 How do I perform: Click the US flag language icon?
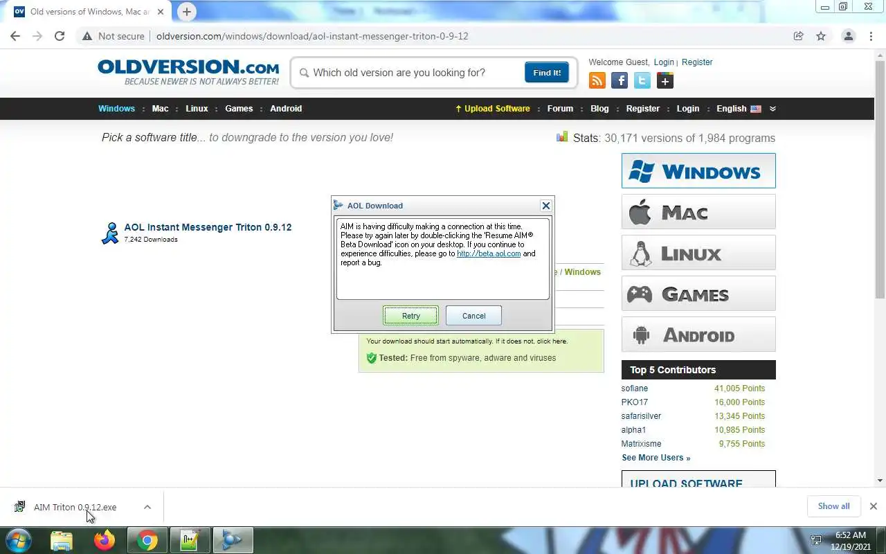[756, 109]
